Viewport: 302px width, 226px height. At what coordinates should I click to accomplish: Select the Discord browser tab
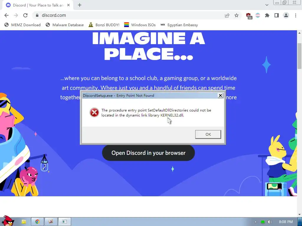click(x=38, y=5)
